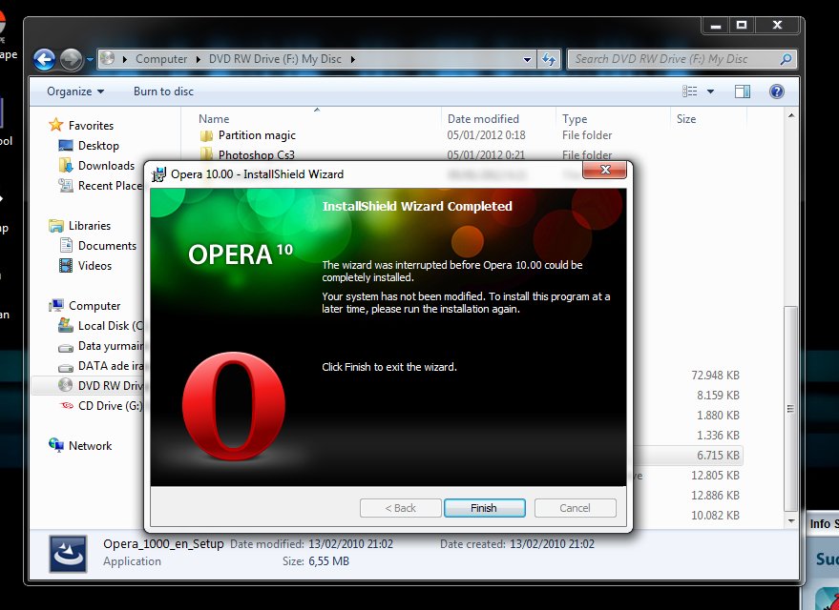
Task: Expand arrow after My Disc breadcrumb
Action: pos(352,59)
